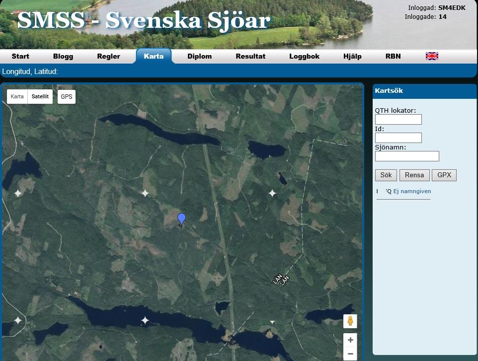Zoom in with the plus button
This screenshot has width=478, height=361.
(x=350, y=340)
